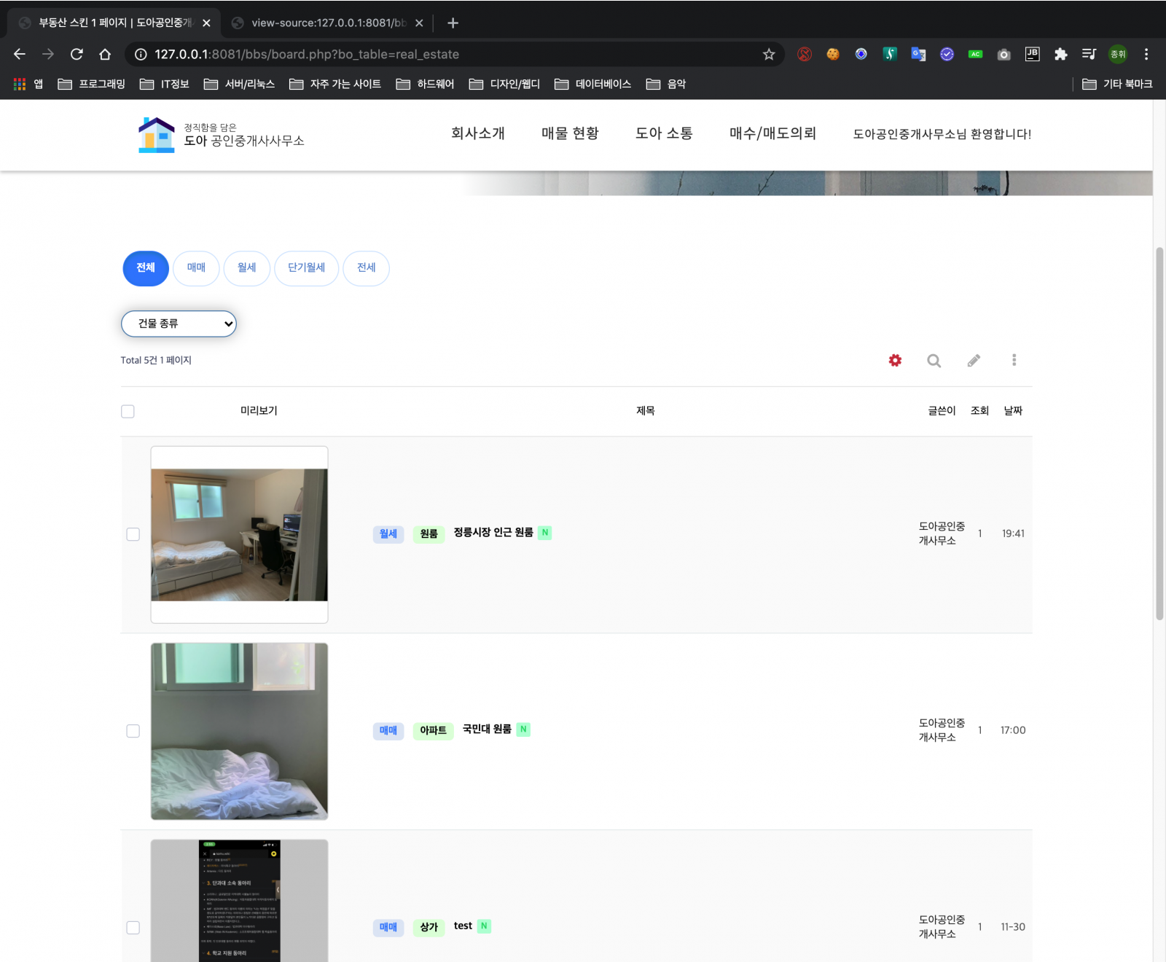
Task: Open the 매물 현황 menu item
Action: [570, 134]
